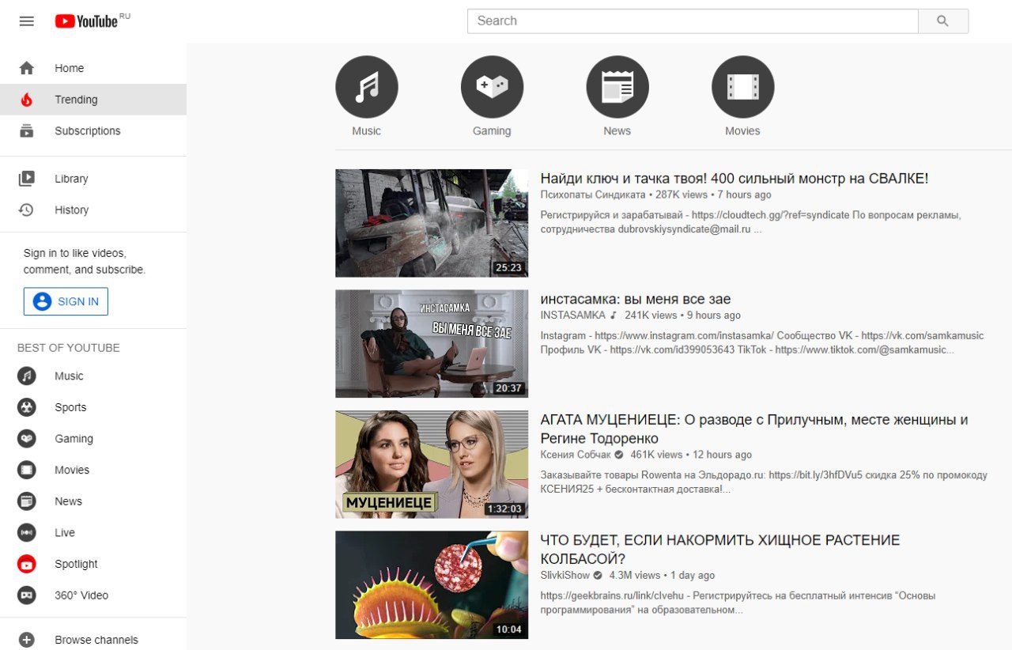Click the Library icon
The image size is (1012, 650).
(x=27, y=179)
